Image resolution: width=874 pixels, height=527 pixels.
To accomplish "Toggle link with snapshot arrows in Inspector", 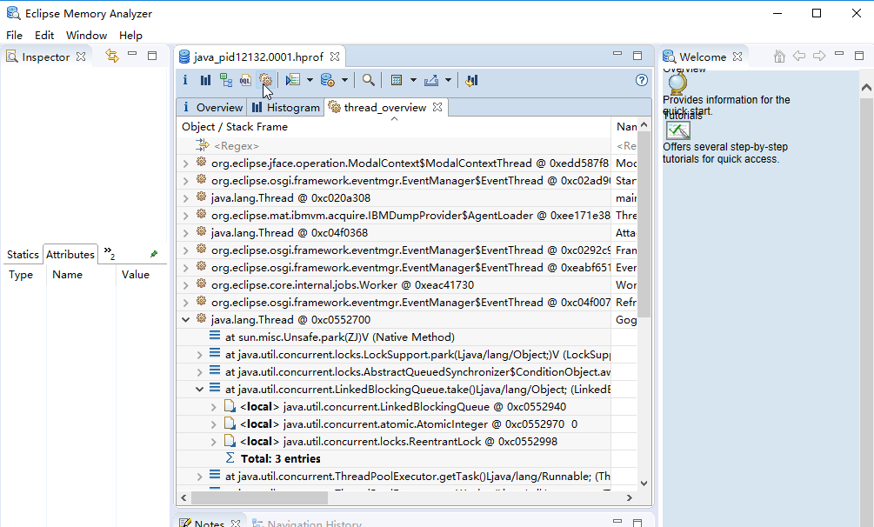I will [x=112, y=56].
